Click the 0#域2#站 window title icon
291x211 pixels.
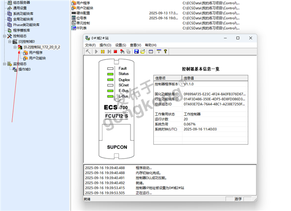click(87, 38)
